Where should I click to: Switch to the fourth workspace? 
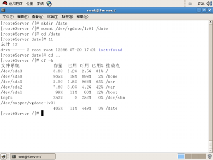[x=203, y=156]
